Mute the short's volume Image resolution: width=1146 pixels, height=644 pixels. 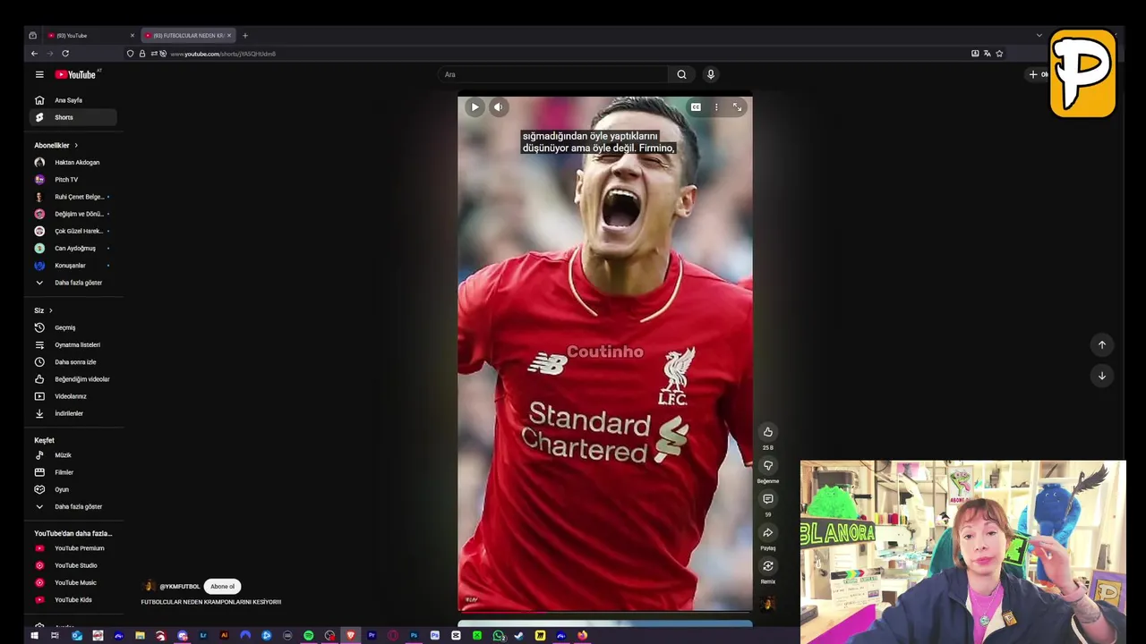498,107
